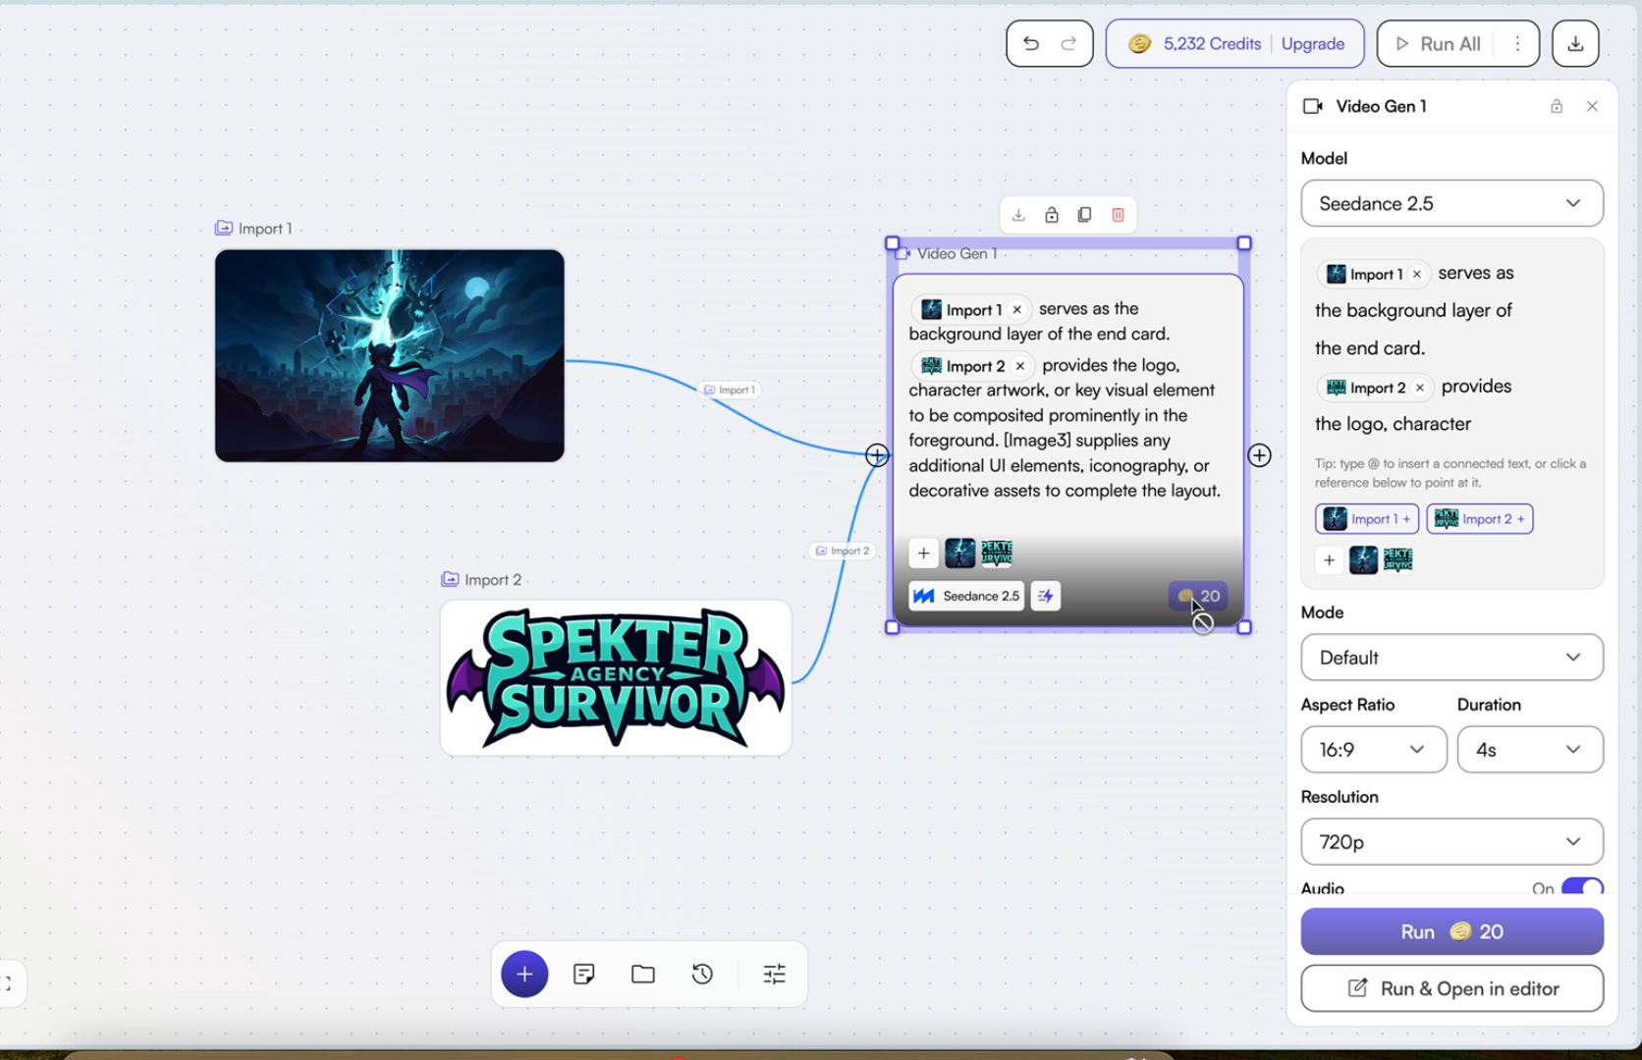Select the Import 1 image node on canvas
1642x1060 pixels.
(x=390, y=355)
